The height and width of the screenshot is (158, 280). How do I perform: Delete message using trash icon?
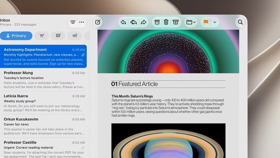166,22
